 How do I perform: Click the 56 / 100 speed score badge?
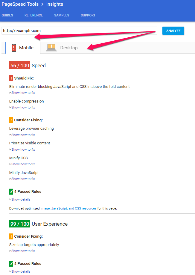pyautogui.click(x=20, y=65)
